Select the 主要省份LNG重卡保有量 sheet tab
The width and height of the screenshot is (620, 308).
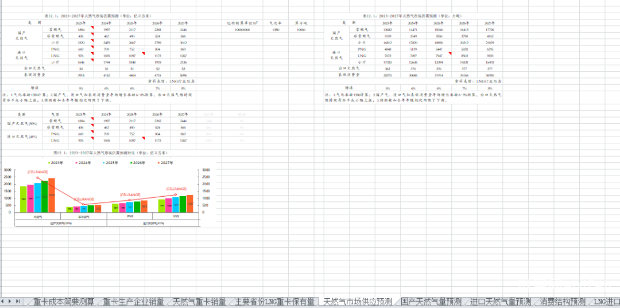pos(274,302)
